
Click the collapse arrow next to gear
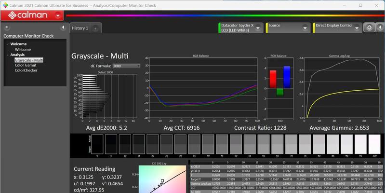pyautogui.click(x=380, y=28)
